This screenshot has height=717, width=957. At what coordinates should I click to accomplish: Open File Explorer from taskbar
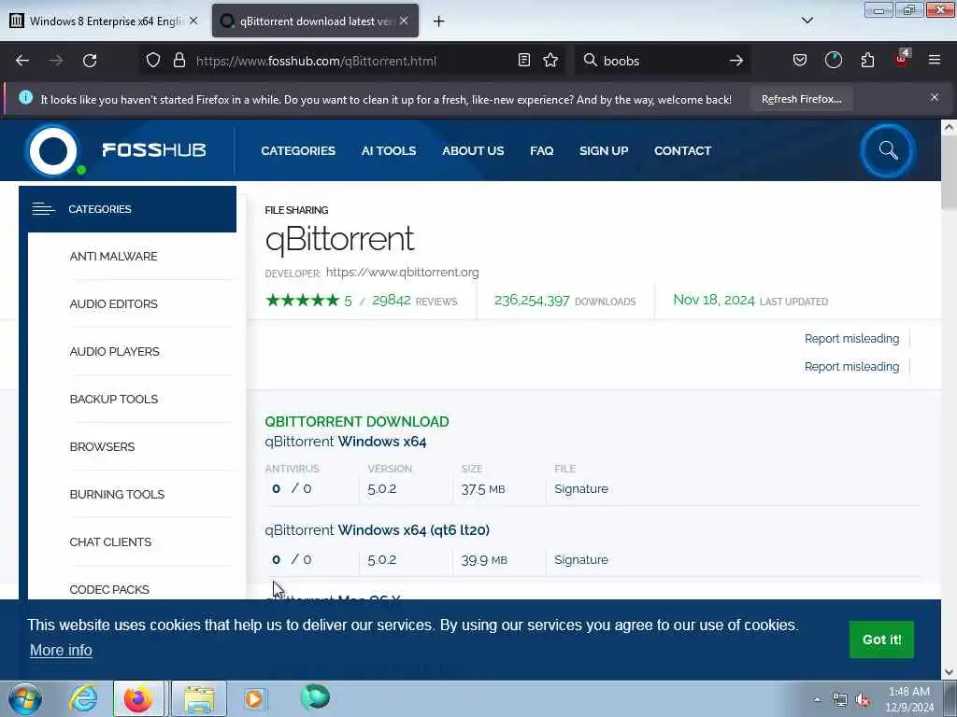(x=199, y=698)
